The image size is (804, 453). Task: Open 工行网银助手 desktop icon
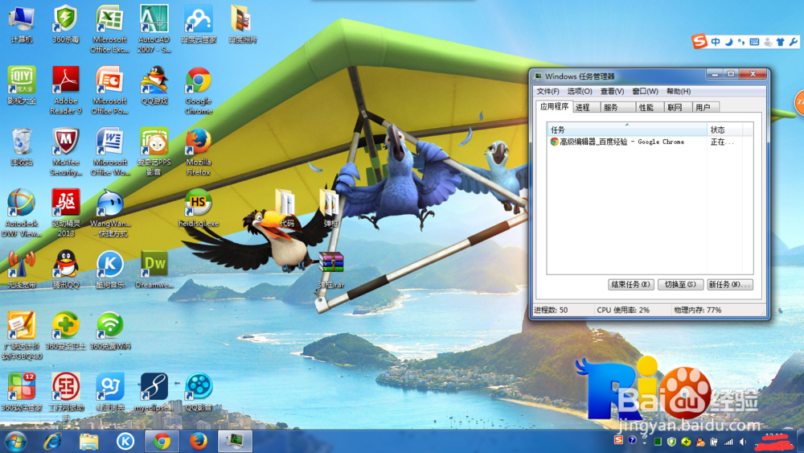pos(66,397)
